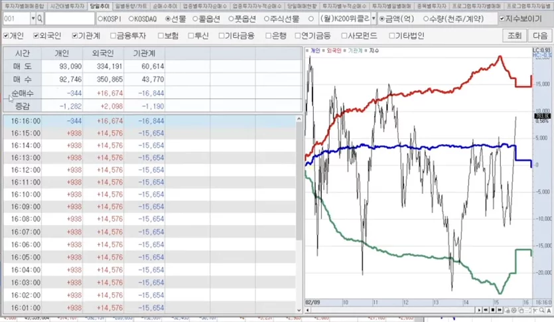Click the chart fast-forward button
Image resolution: width=554 pixels, height=322 pixels.
(500, 310)
